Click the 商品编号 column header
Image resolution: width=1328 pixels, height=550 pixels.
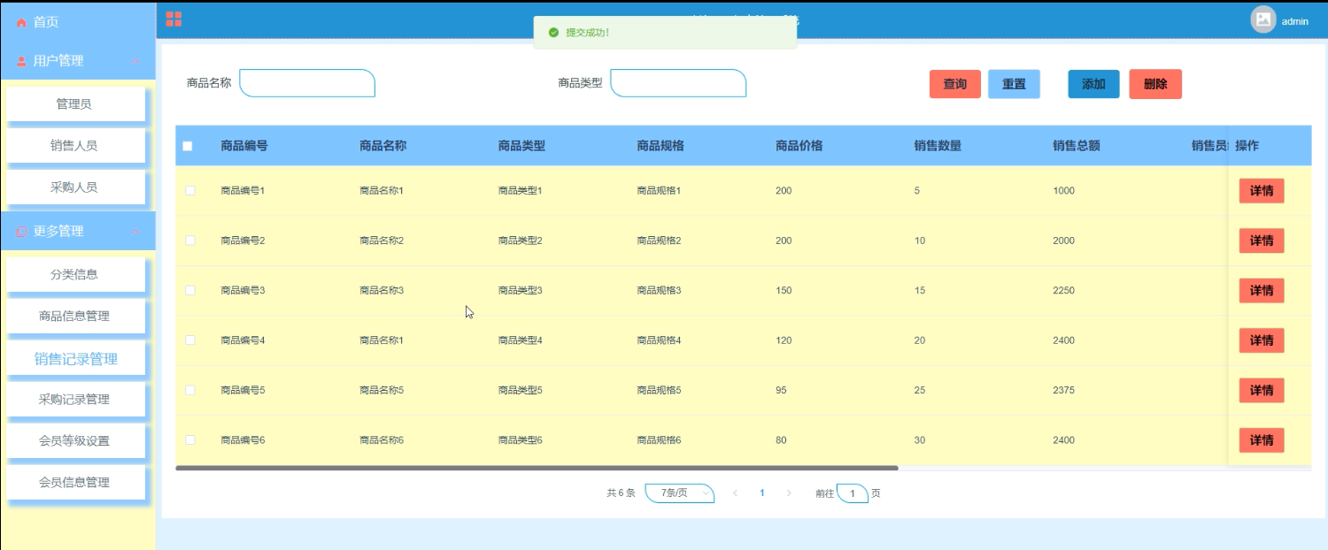tap(244, 146)
